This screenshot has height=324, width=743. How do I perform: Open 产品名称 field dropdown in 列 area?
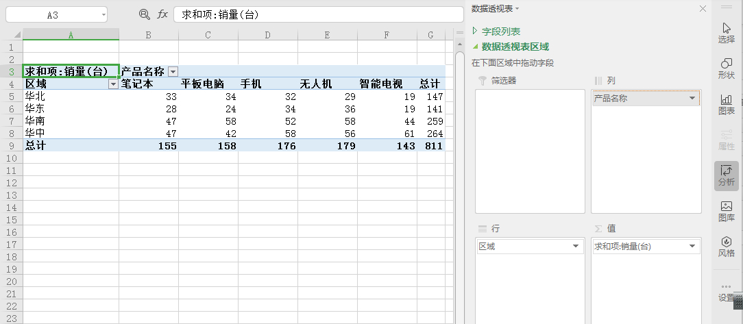692,99
